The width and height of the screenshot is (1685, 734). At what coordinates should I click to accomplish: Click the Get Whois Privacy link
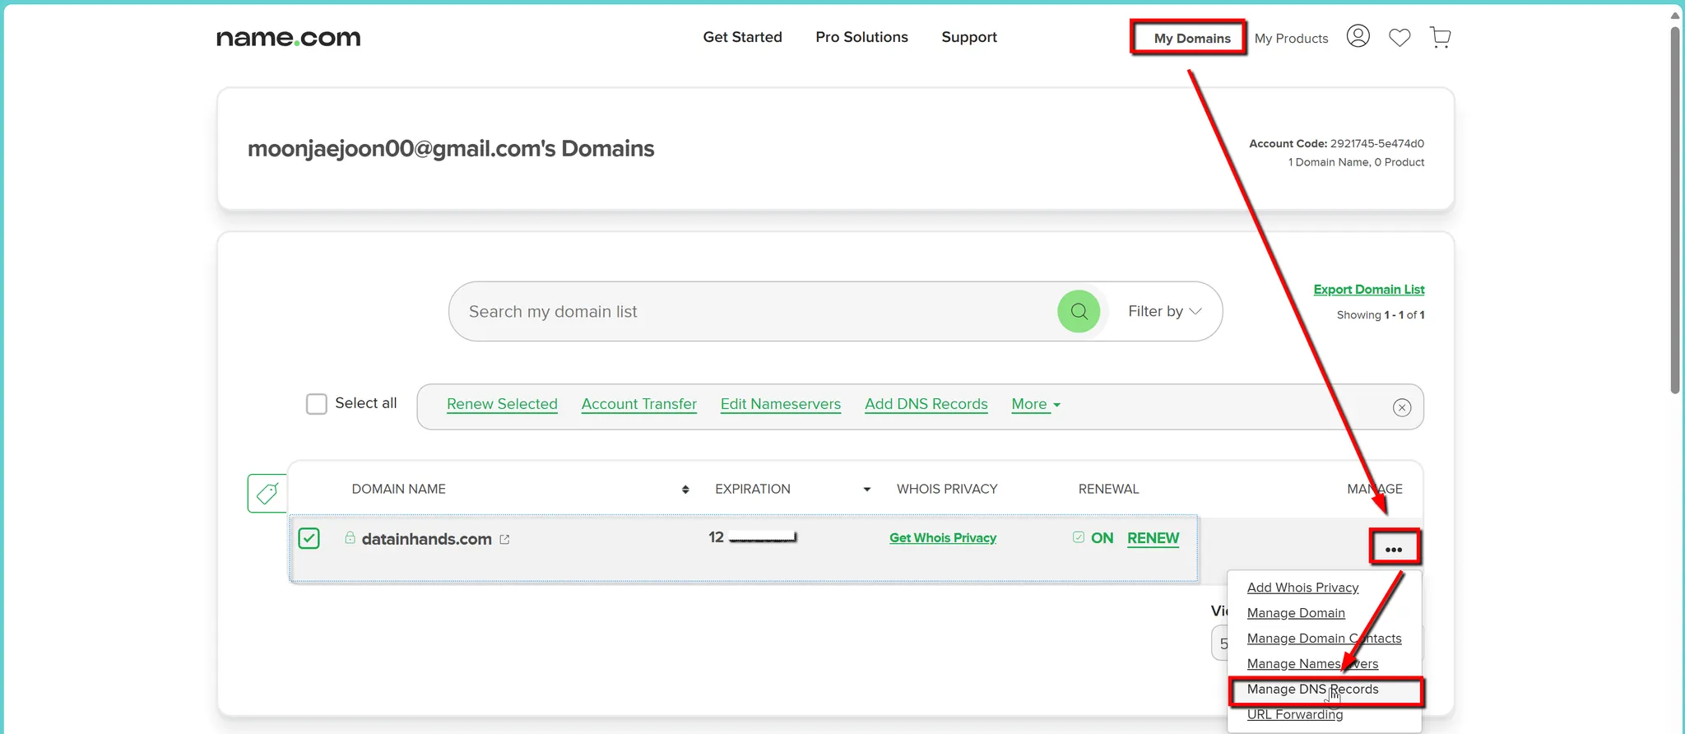(943, 538)
